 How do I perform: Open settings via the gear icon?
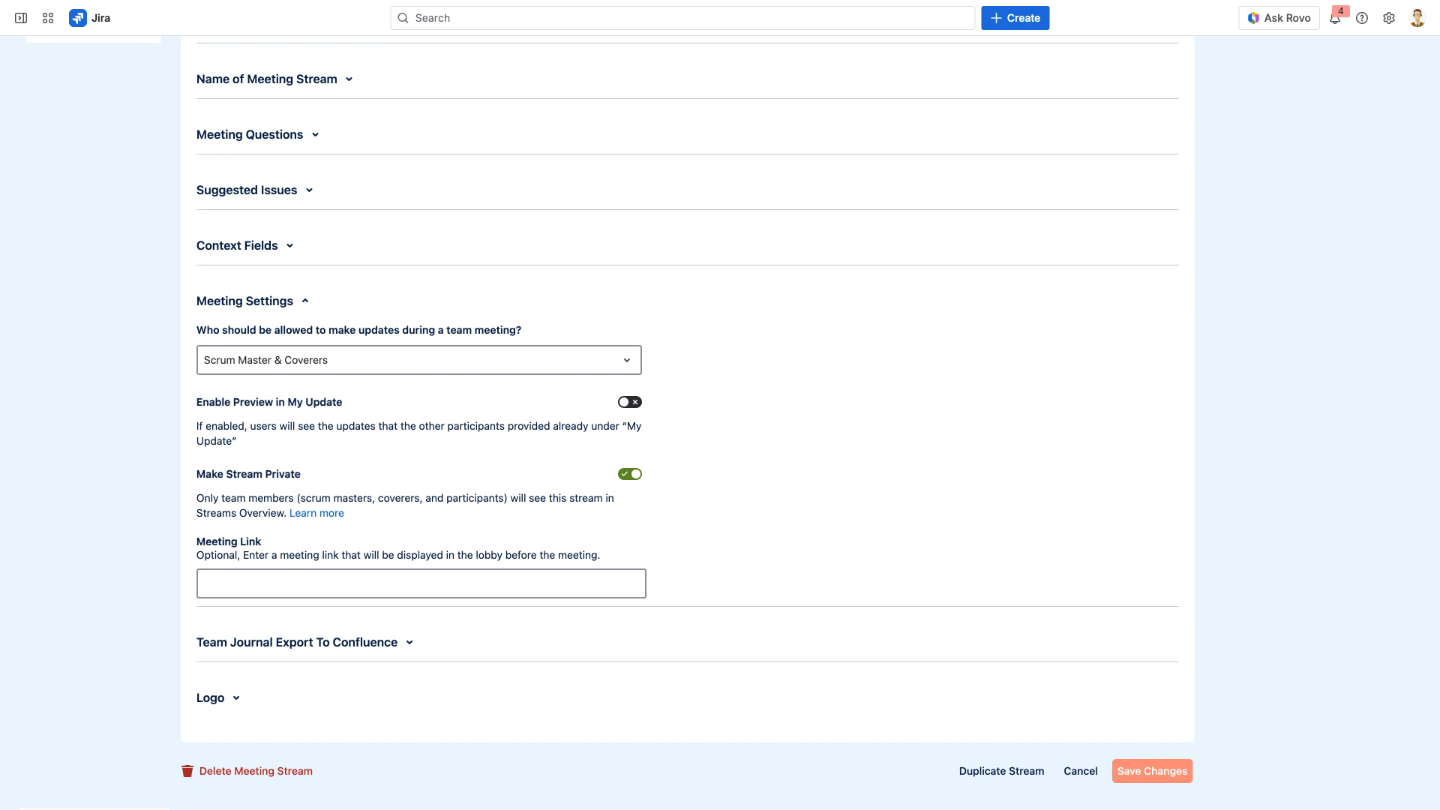[1389, 17]
